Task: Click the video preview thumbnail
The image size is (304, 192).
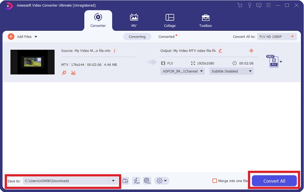Action: [x=33, y=62]
